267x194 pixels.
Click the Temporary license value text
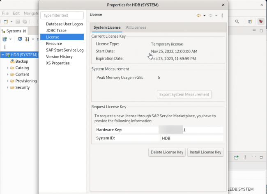pyautogui.click(x=167, y=44)
